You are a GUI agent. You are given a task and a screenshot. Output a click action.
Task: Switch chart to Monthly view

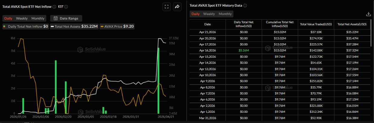click(38, 18)
